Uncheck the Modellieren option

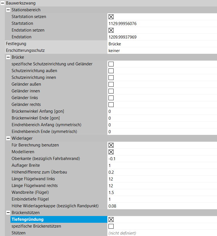111,152
